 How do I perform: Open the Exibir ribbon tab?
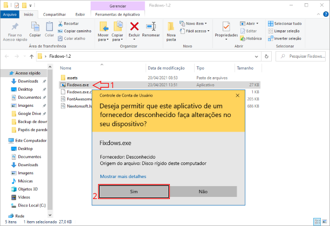[x=80, y=14]
